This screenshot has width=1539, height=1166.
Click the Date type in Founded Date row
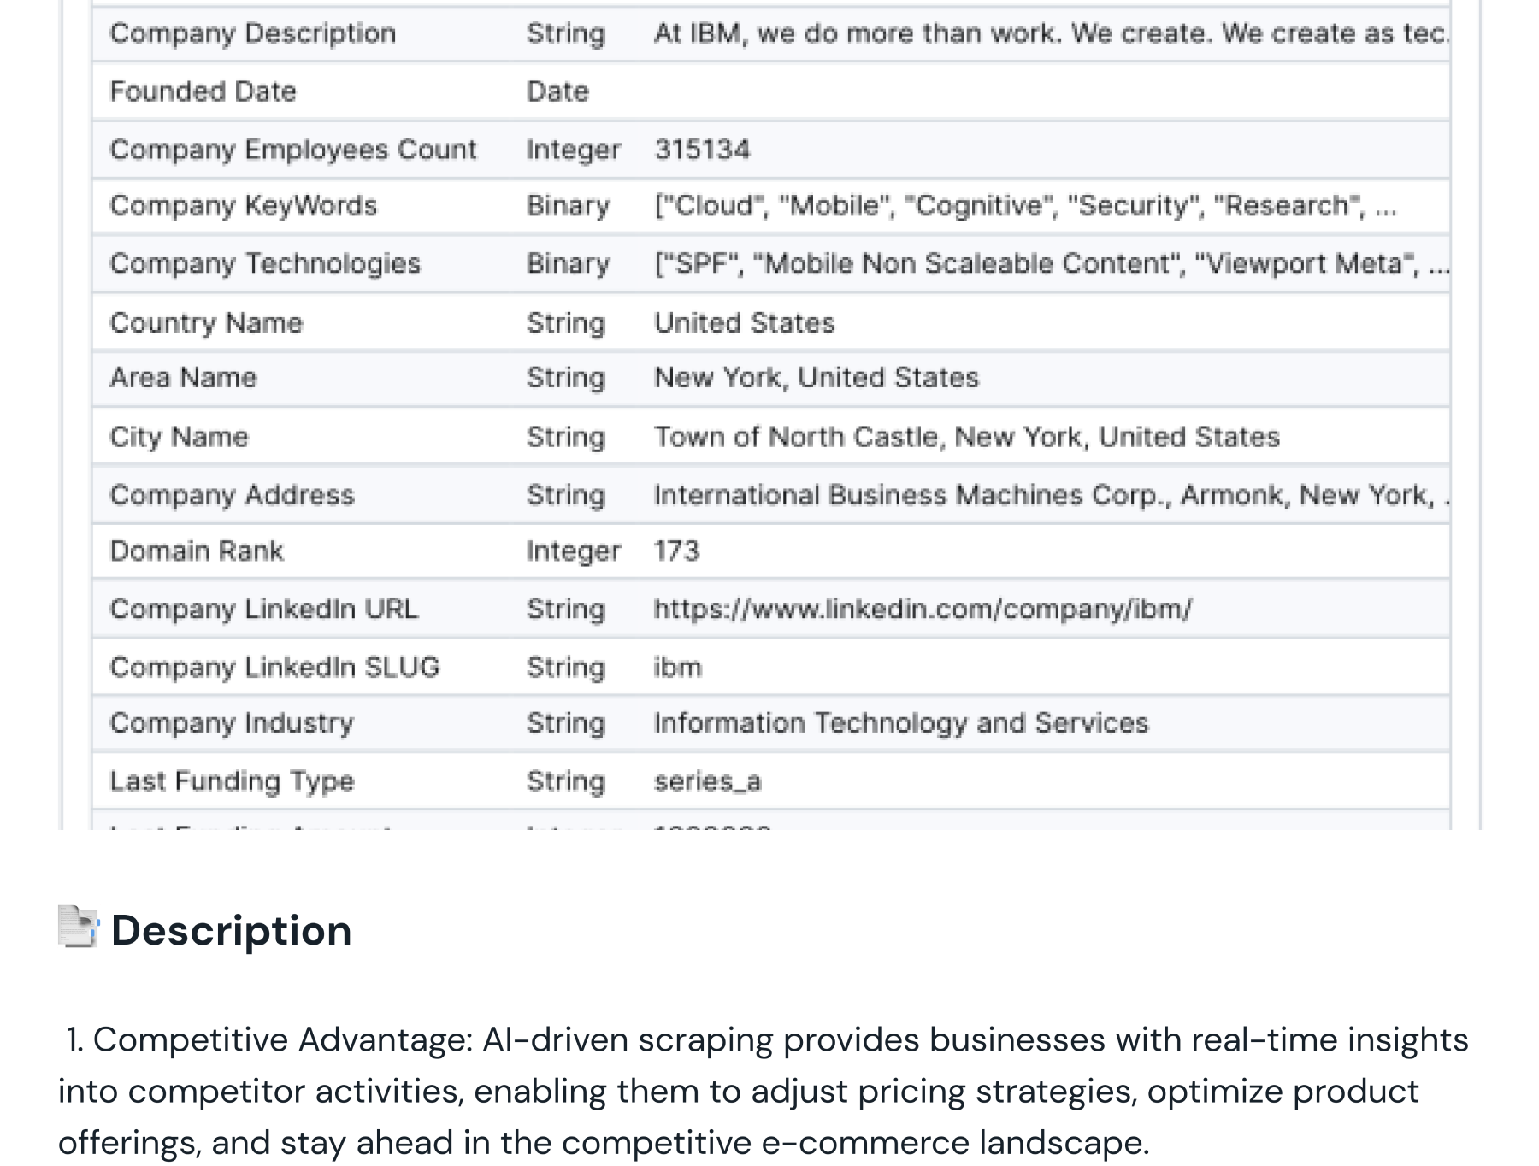click(x=557, y=91)
